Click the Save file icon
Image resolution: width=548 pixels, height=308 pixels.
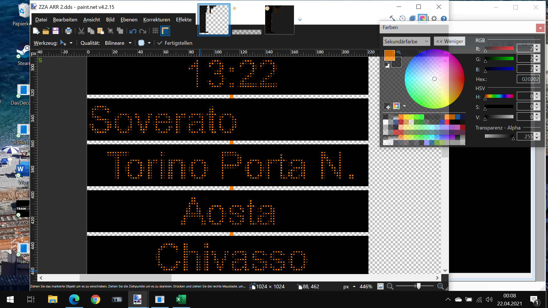(x=56, y=31)
